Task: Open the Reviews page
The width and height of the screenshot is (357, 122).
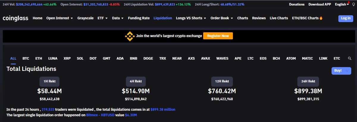Action: (x=259, y=18)
